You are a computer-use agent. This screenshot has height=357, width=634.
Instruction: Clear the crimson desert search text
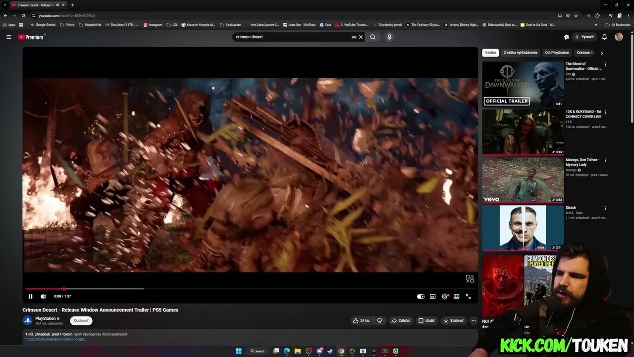[x=361, y=37]
